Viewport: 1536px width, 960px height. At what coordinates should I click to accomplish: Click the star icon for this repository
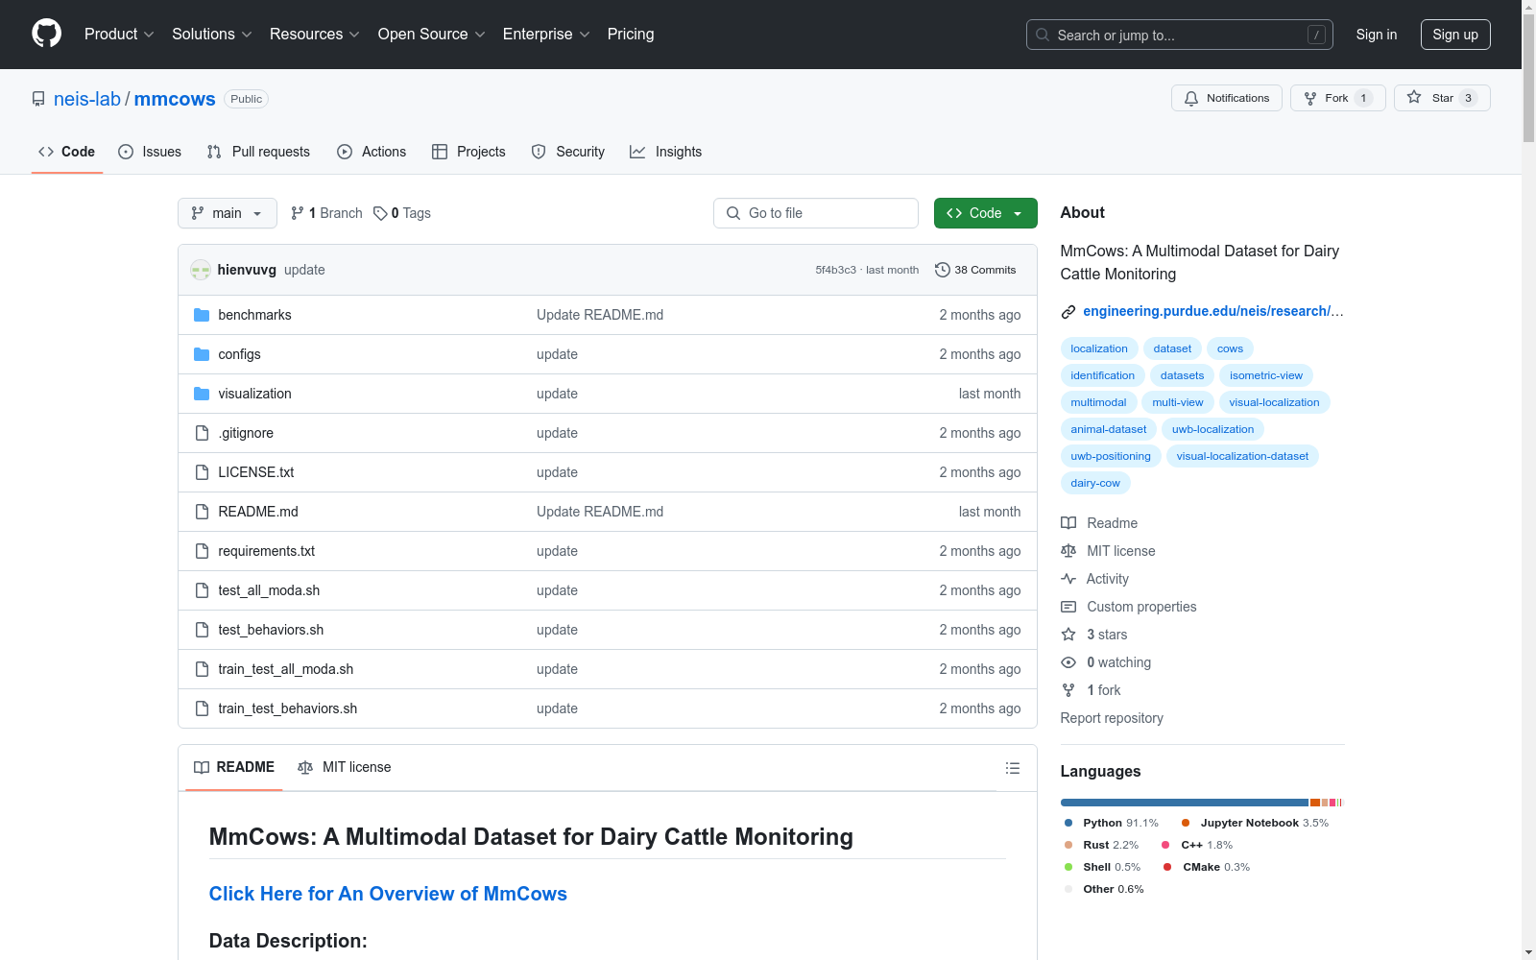coord(1414,97)
